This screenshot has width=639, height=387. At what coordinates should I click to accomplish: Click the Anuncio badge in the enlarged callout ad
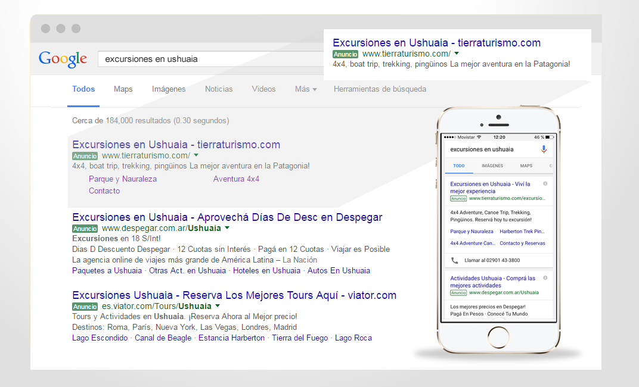pos(345,54)
